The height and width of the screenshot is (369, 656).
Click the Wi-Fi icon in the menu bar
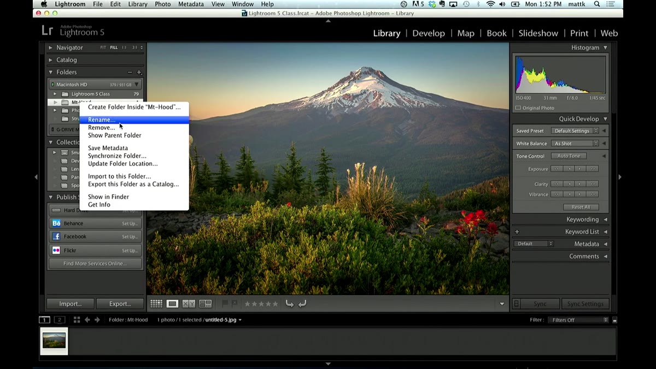pos(490,4)
